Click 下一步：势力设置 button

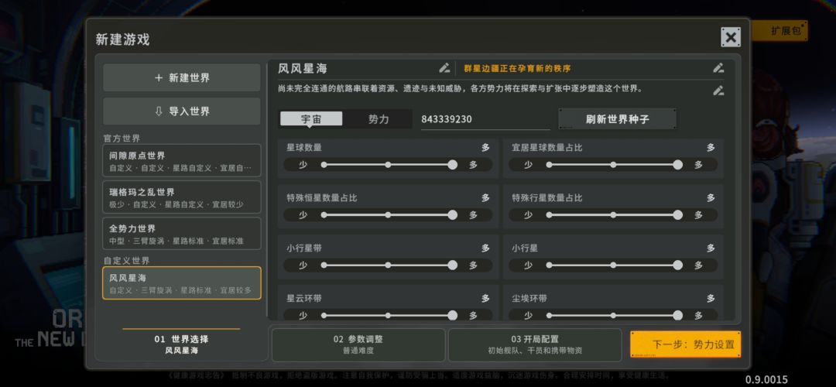coord(685,344)
